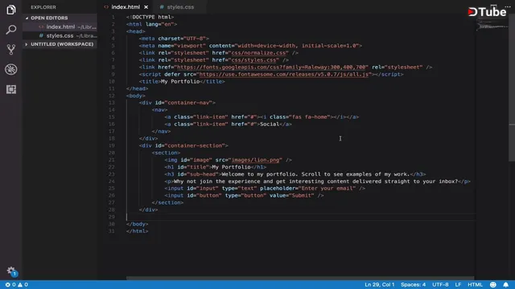Open the Debug view in activity bar
This screenshot has width=515, height=289.
(10, 70)
